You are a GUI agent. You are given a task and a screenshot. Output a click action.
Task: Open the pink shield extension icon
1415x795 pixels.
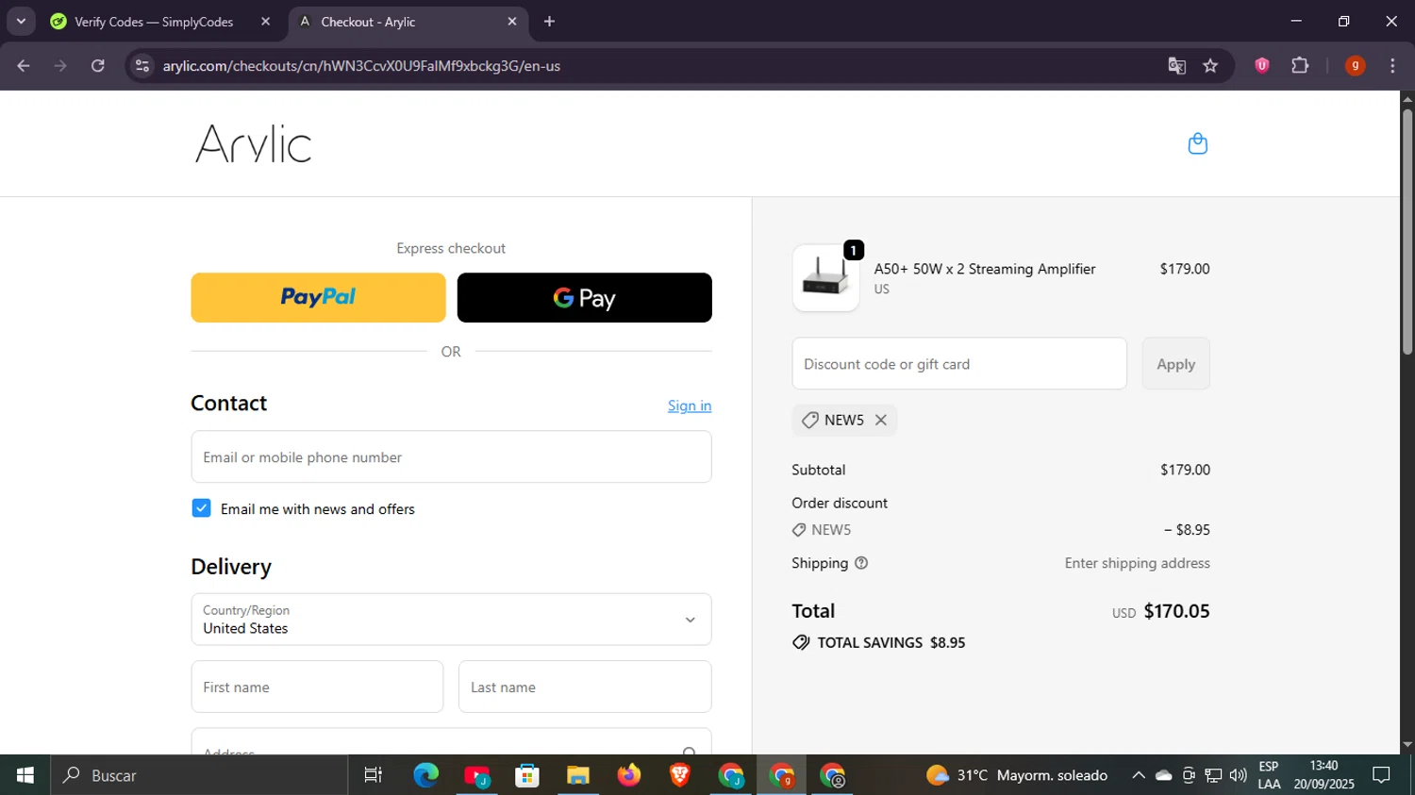(1262, 66)
